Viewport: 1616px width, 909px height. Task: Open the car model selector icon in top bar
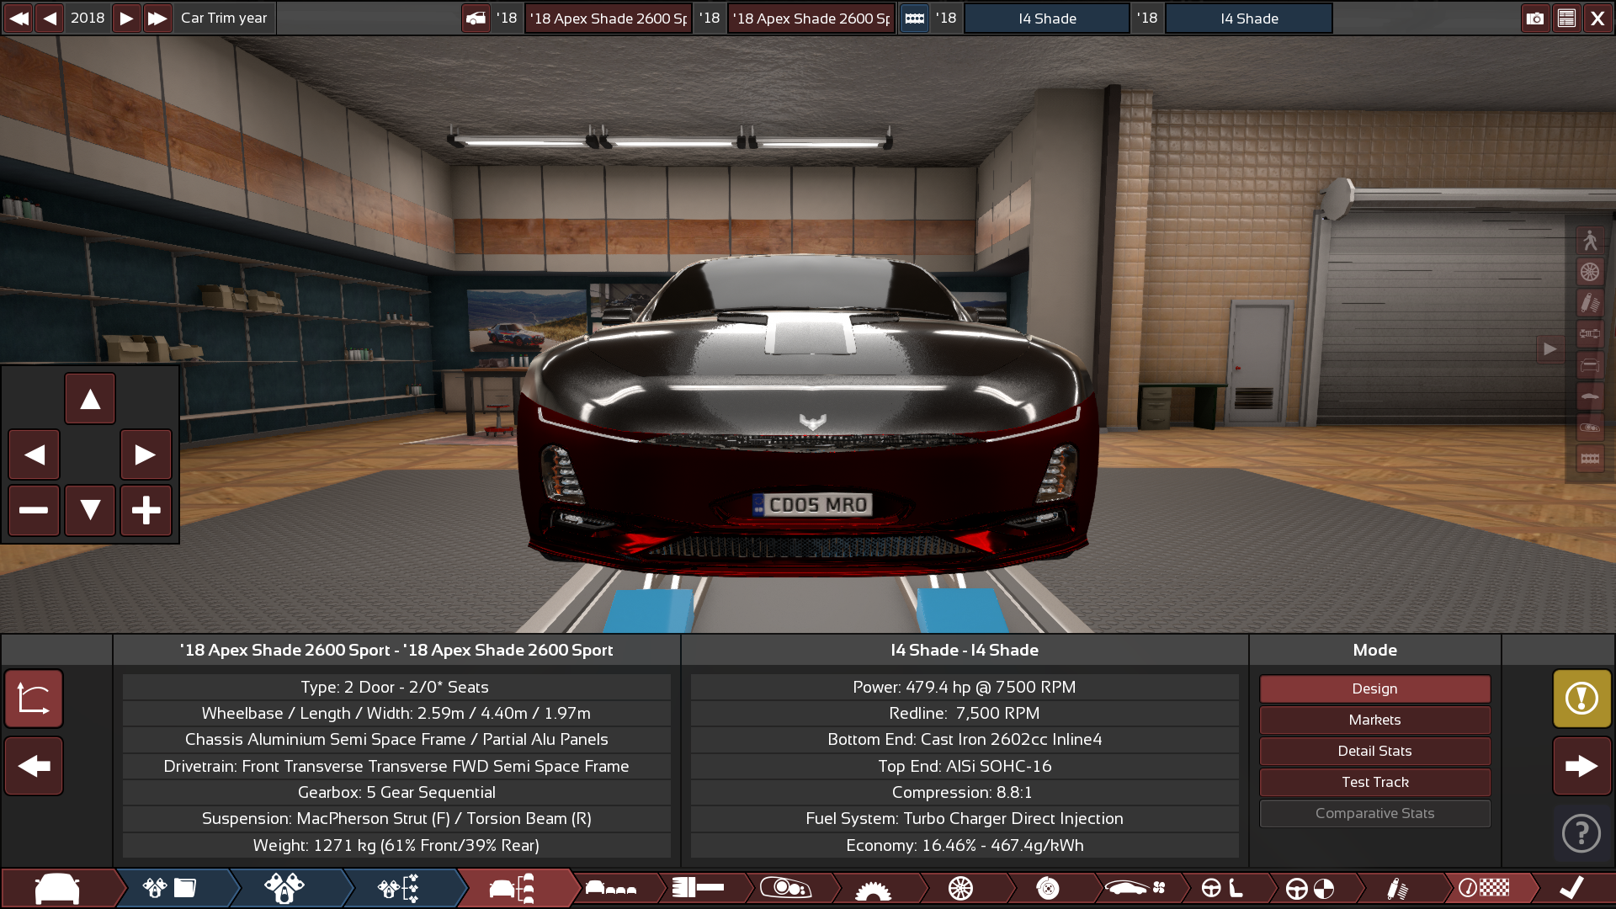pos(476,18)
